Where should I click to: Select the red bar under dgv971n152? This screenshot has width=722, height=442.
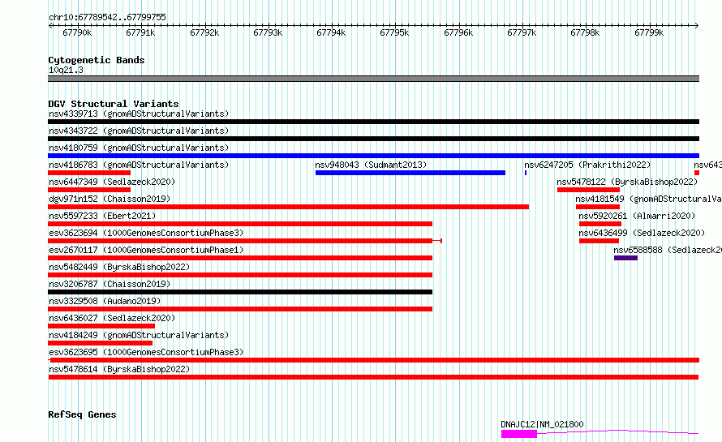tap(288, 207)
